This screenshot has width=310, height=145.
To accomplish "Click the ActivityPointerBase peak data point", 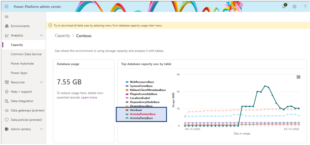I will pyautogui.click(x=265, y=86).
